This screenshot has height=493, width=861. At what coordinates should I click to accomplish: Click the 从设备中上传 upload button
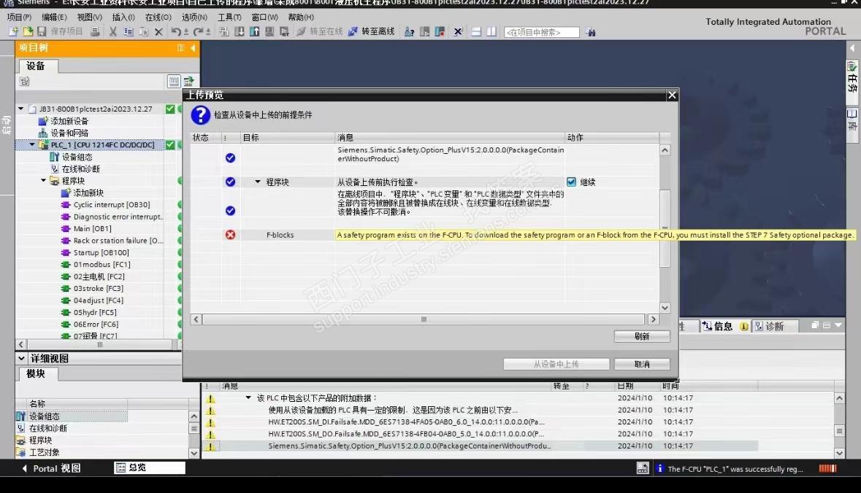pos(556,364)
